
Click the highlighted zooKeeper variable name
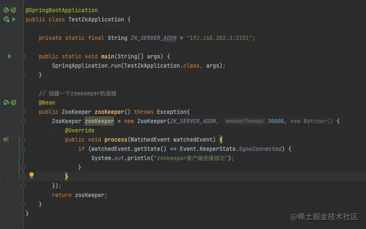[99, 121]
